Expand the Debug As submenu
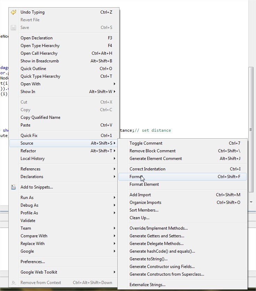The image size is (256, 291). [64, 205]
